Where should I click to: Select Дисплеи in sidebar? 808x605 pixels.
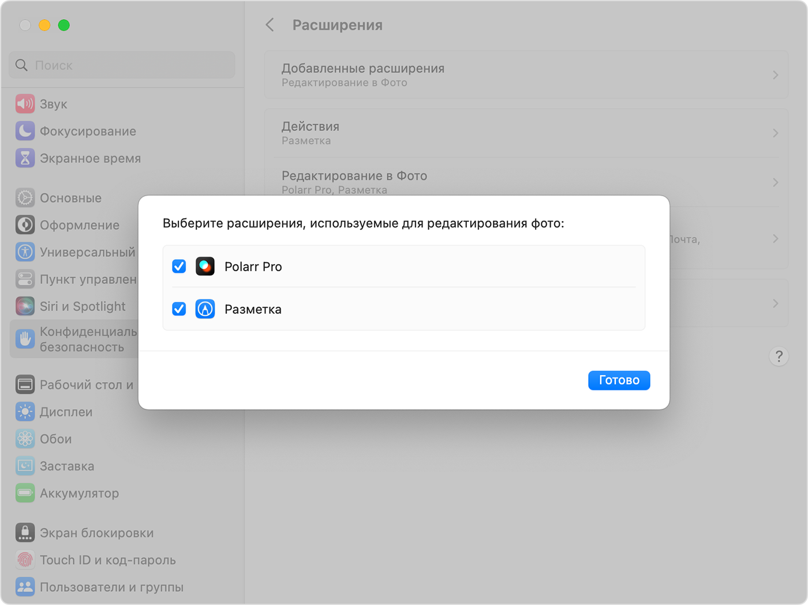66,412
